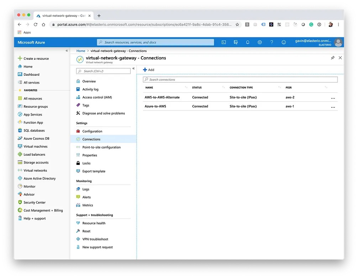This screenshot has width=358, height=278.
Task: Open the Azure-to-AWS row's ellipsis menu
Action: (333, 107)
